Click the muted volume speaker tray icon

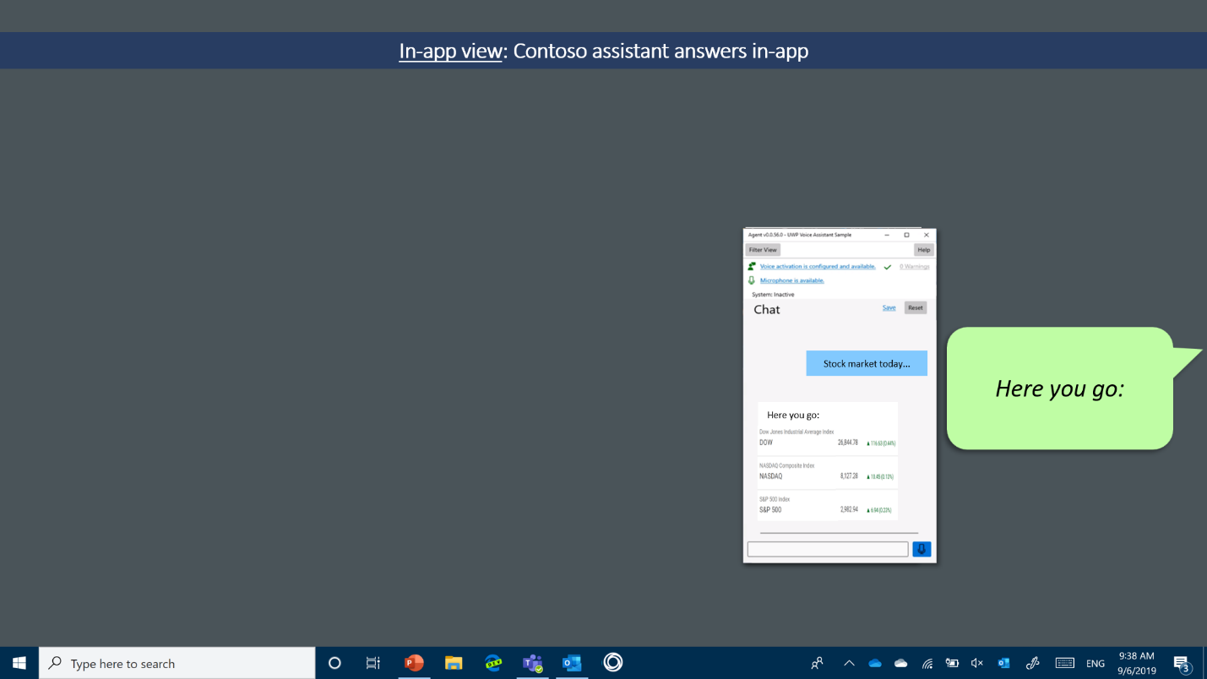(977, 663)
